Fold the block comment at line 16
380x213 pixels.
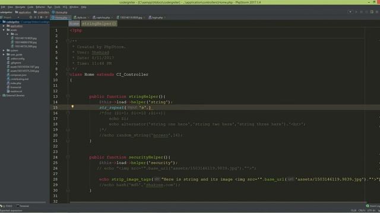(x=68, y=113)
